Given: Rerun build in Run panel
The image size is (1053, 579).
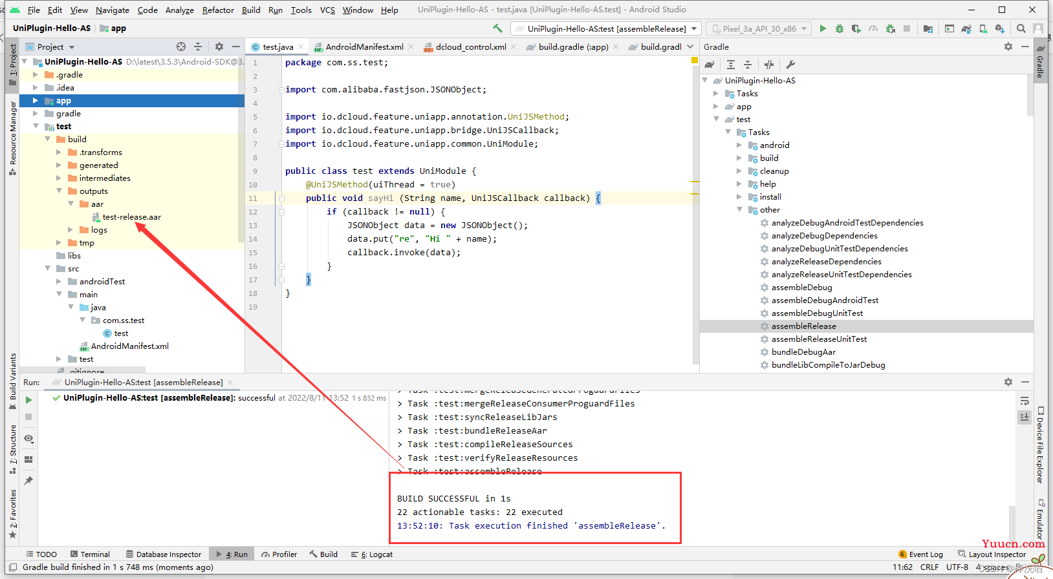Looking at the screenshot, I should coord(28,400).
